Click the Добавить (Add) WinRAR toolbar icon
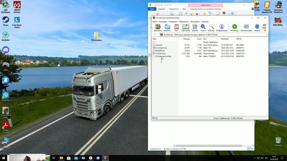Image resolution: width=287 pixels, height=161 pixels. [158, 28]
